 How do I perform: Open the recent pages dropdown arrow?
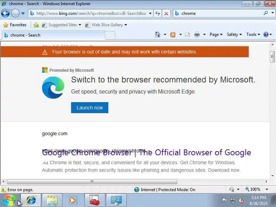click(x=23, y=13)
